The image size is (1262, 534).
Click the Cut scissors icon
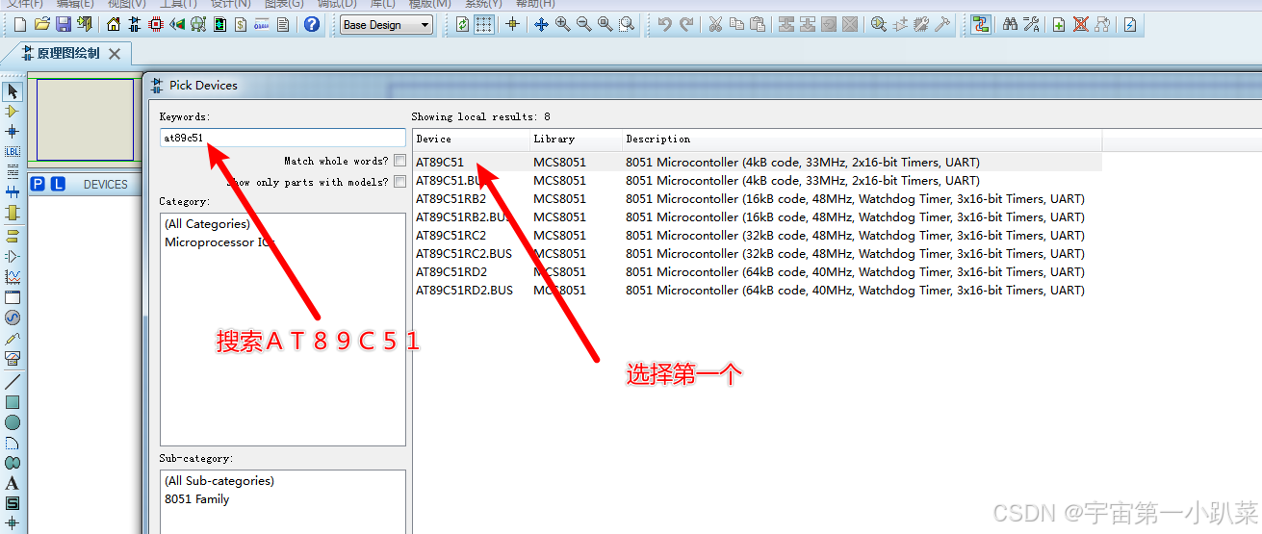pos(715,25)
